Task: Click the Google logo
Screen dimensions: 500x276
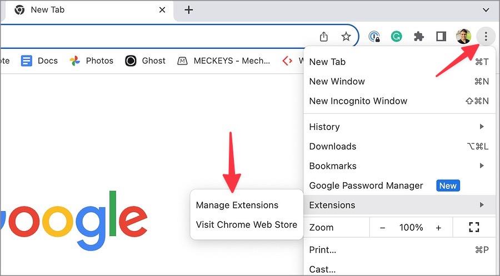Action: (x=73, y=220)
